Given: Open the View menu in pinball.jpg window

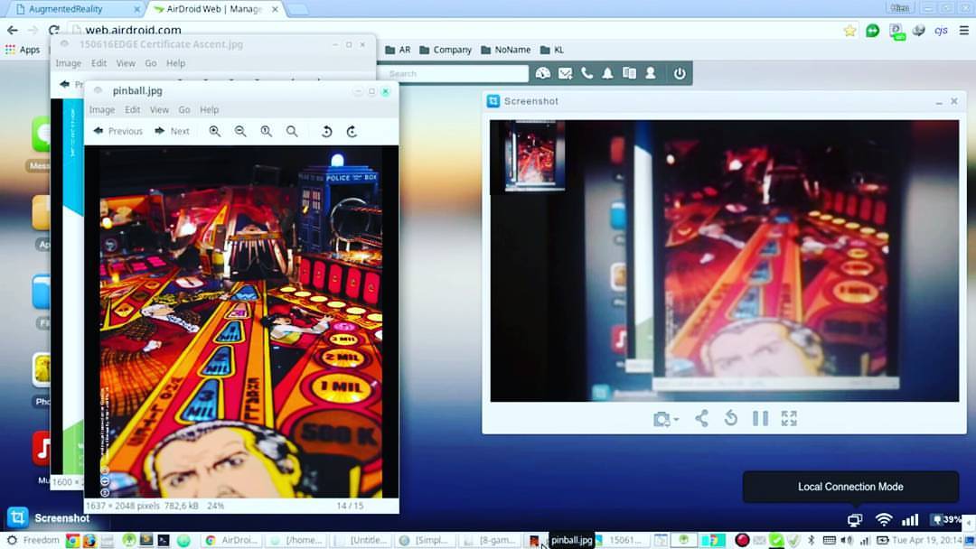Looking at the screenshot, I should (x=159, y=109).
